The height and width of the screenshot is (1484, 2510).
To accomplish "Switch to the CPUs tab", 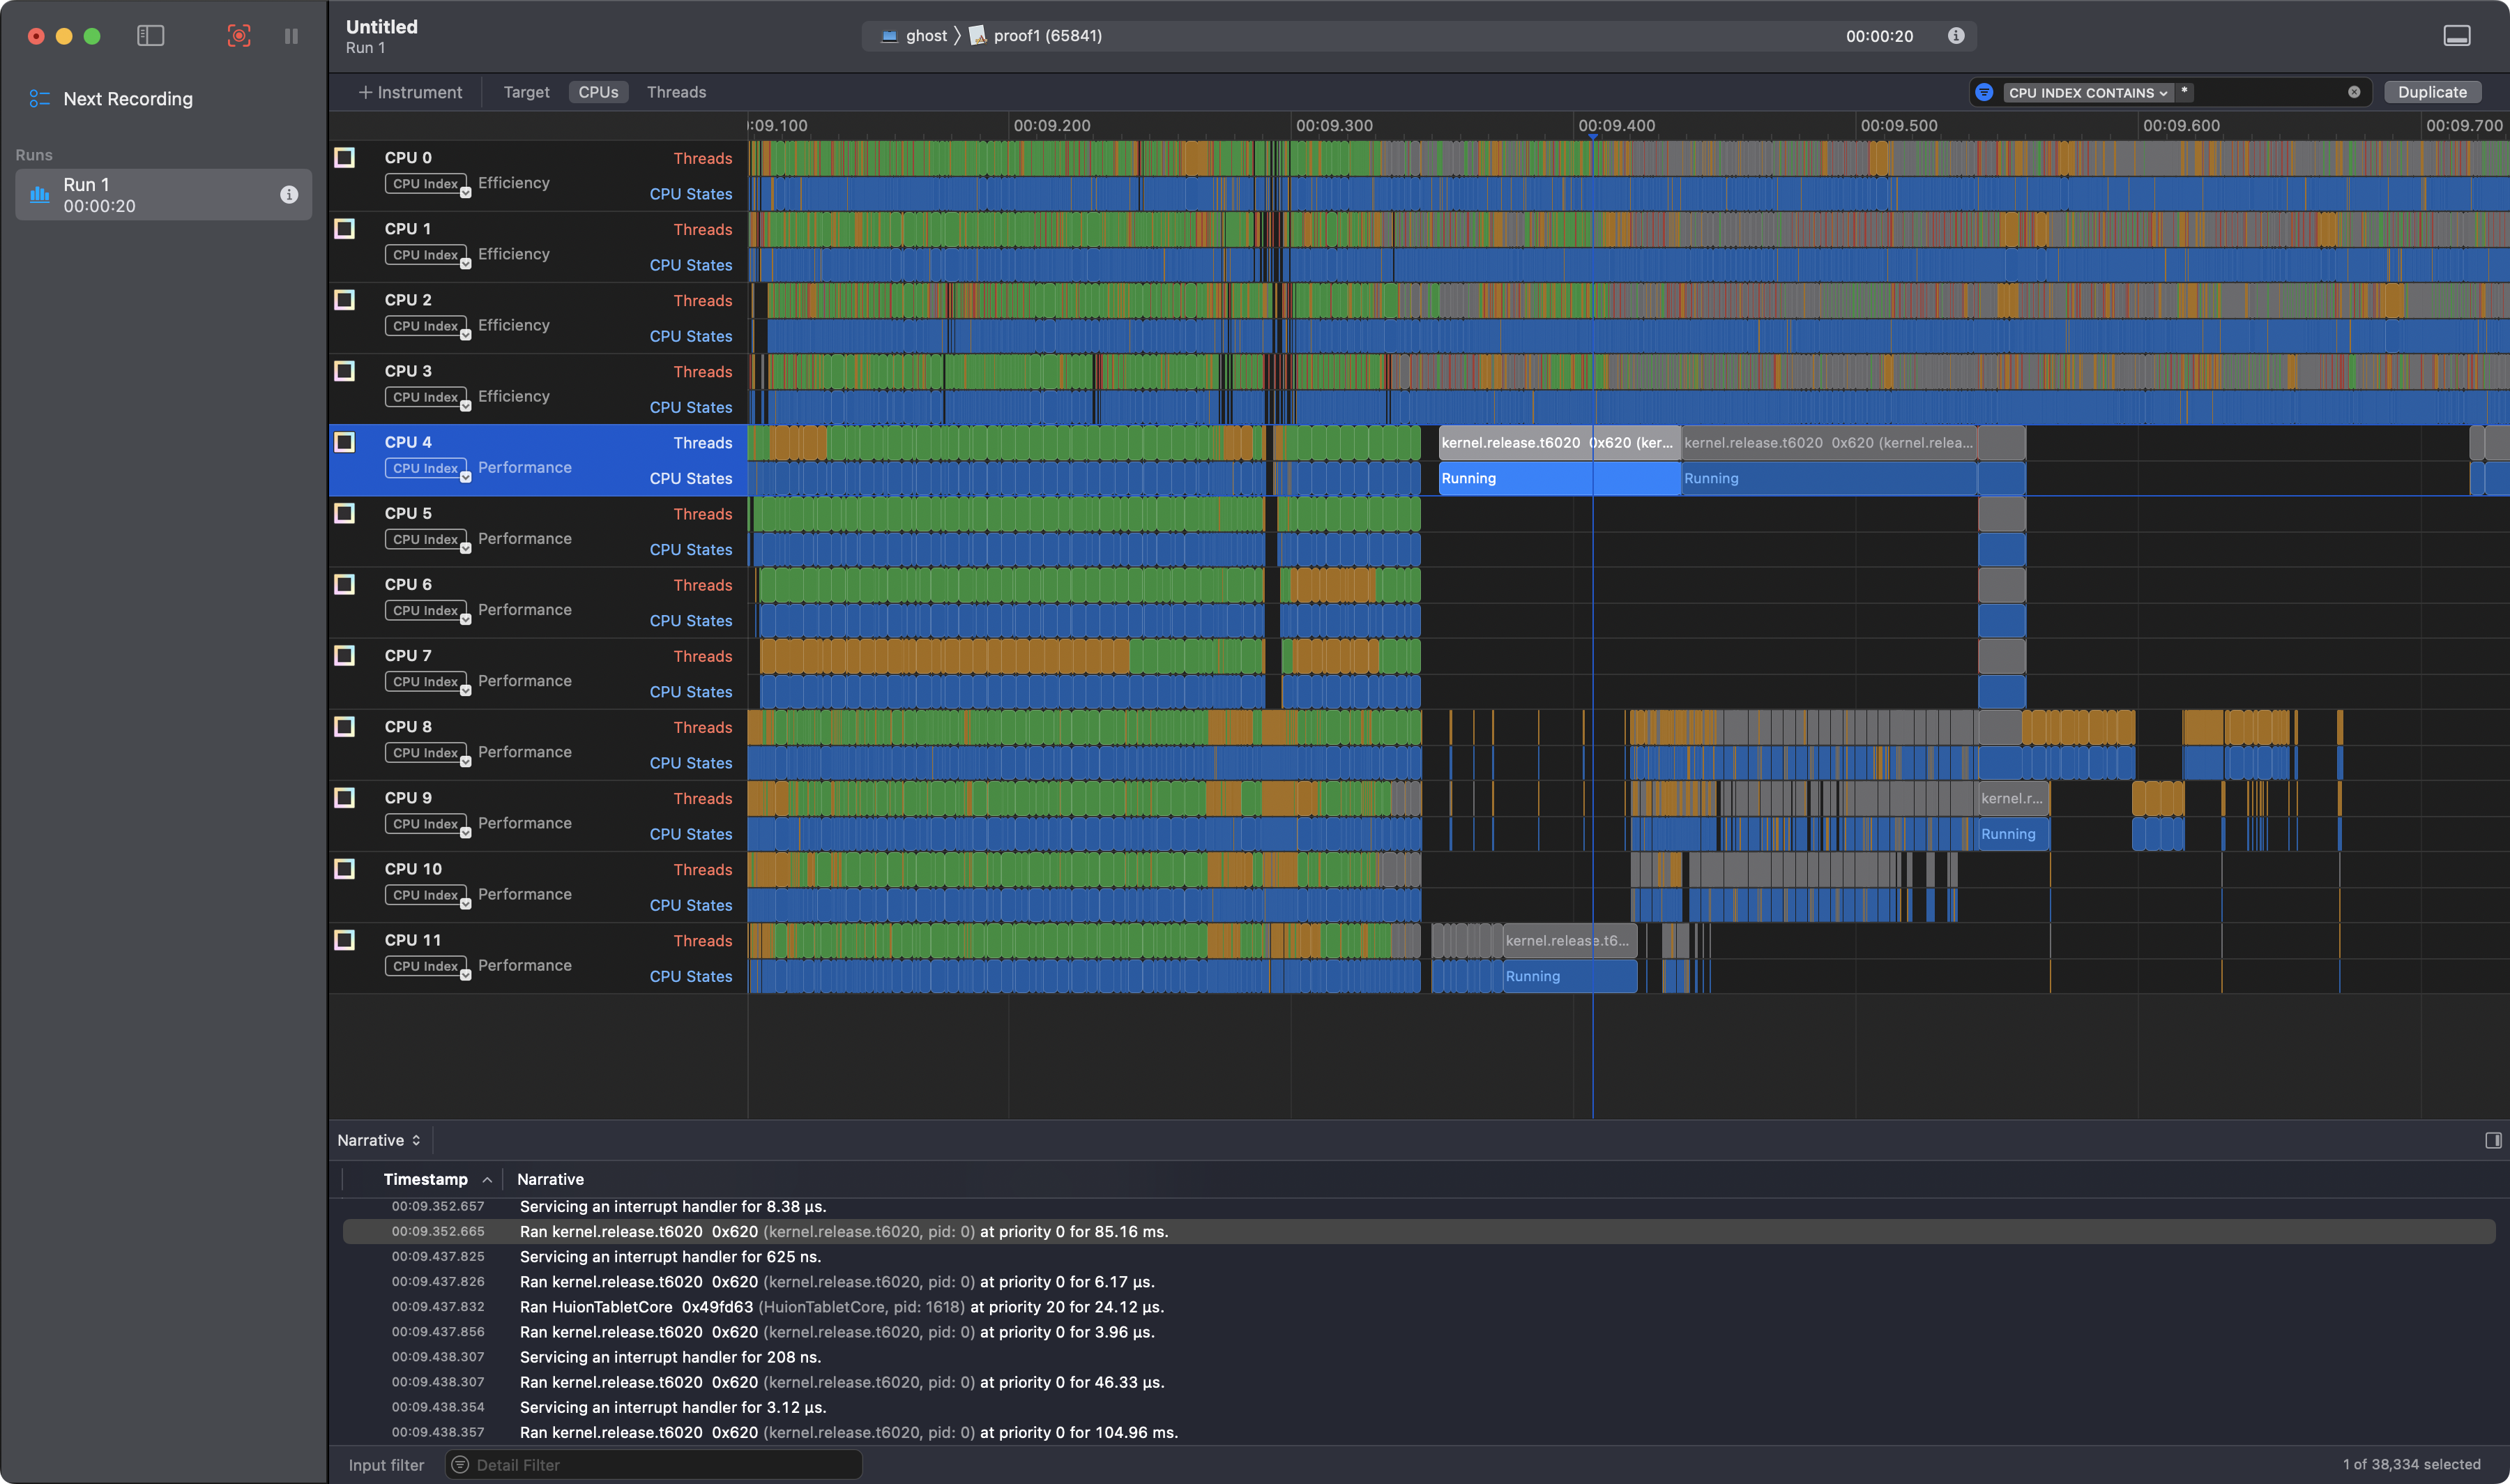I will point(599,92).
